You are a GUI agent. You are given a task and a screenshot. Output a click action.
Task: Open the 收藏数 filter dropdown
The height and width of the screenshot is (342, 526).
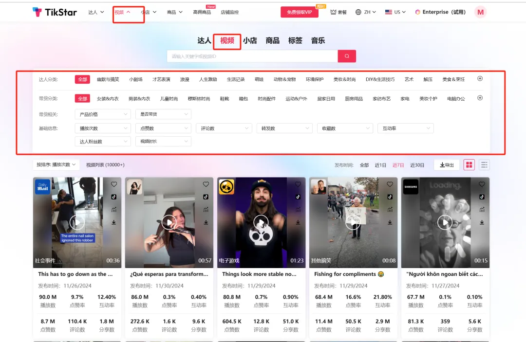tap(345, 128)
